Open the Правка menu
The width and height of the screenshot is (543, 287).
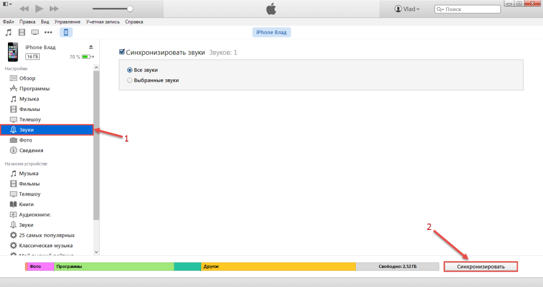click(28, 22)
